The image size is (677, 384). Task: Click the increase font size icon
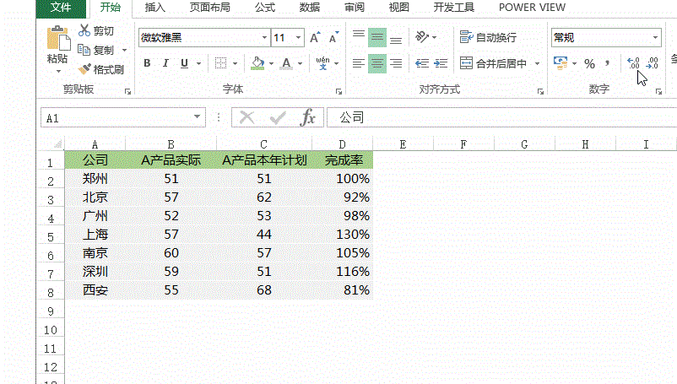315,38
